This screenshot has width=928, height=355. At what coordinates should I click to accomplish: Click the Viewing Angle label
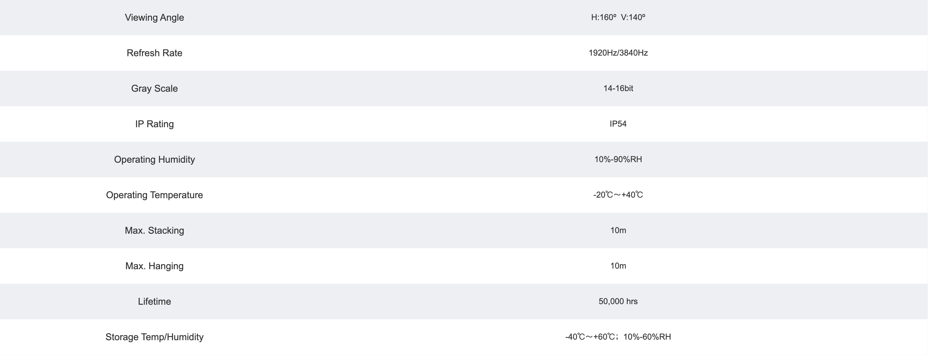click(154, 18)
